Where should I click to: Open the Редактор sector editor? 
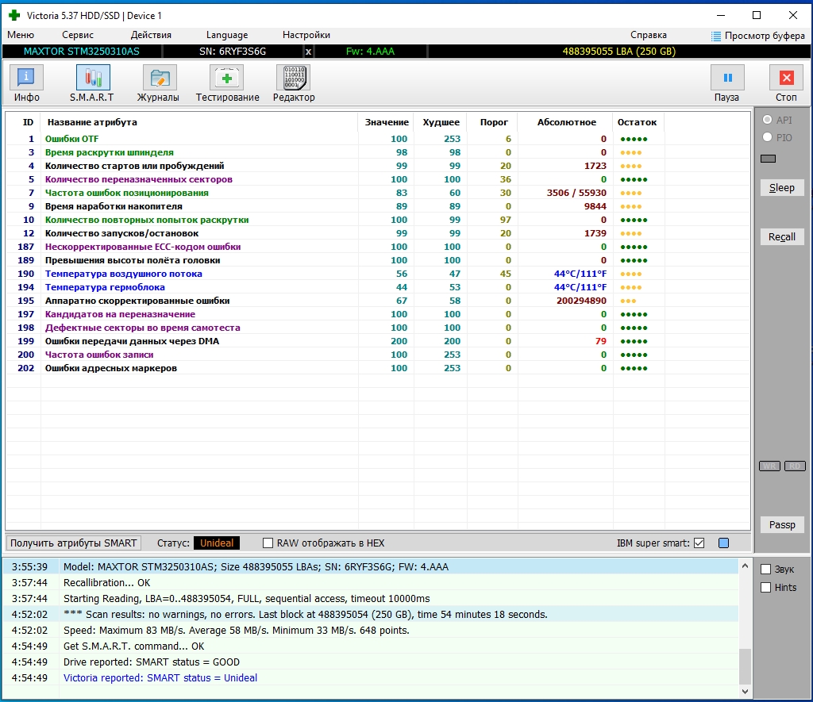294,83
